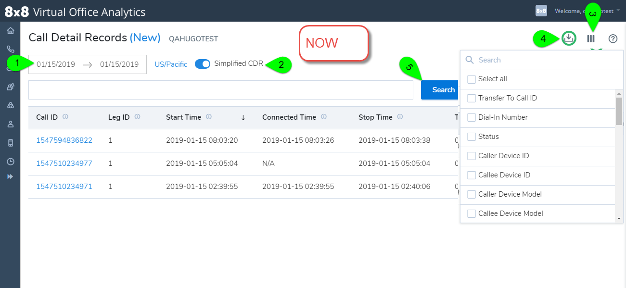Click the download export icon
The image size is (626, 288).
(x=568, y=38)
